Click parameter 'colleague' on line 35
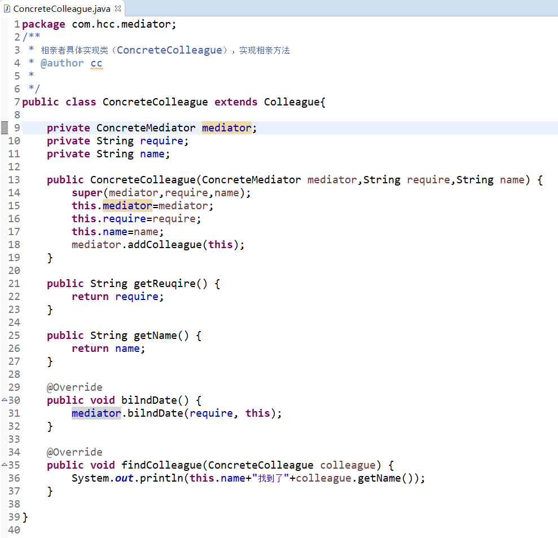558x538 pixels. coord(348,465)
